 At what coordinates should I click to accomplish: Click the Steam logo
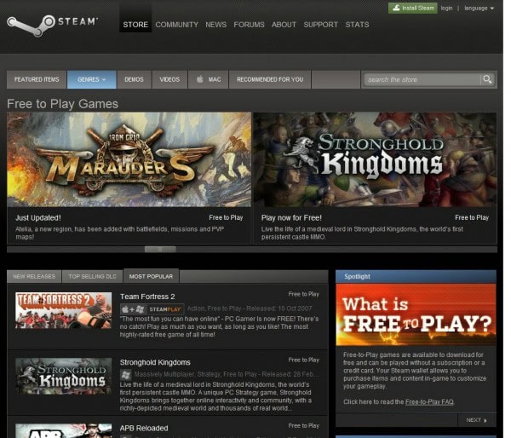tap(52, 22)
